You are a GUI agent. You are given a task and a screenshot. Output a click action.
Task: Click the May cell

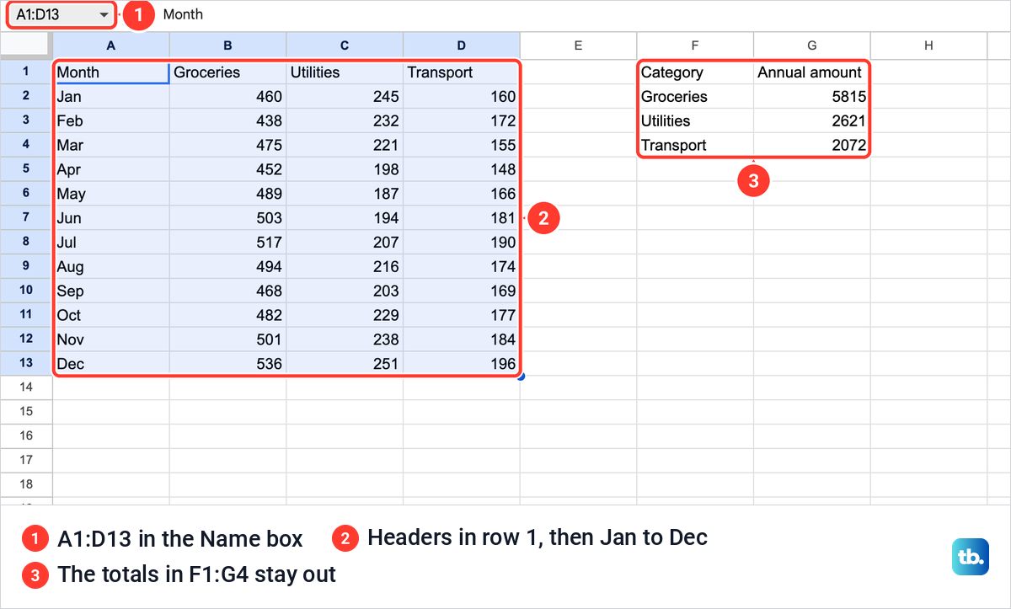(x=111, y=194)
